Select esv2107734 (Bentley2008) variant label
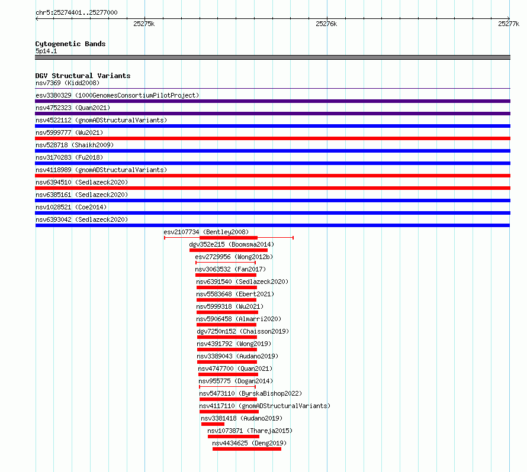 pos(206,232)
